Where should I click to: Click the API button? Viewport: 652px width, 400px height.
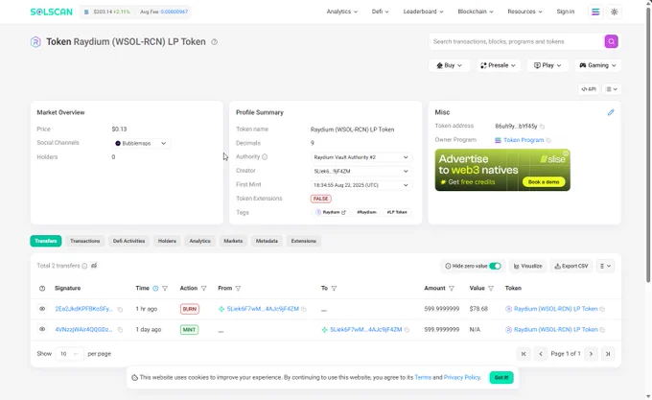coord(589,89)
